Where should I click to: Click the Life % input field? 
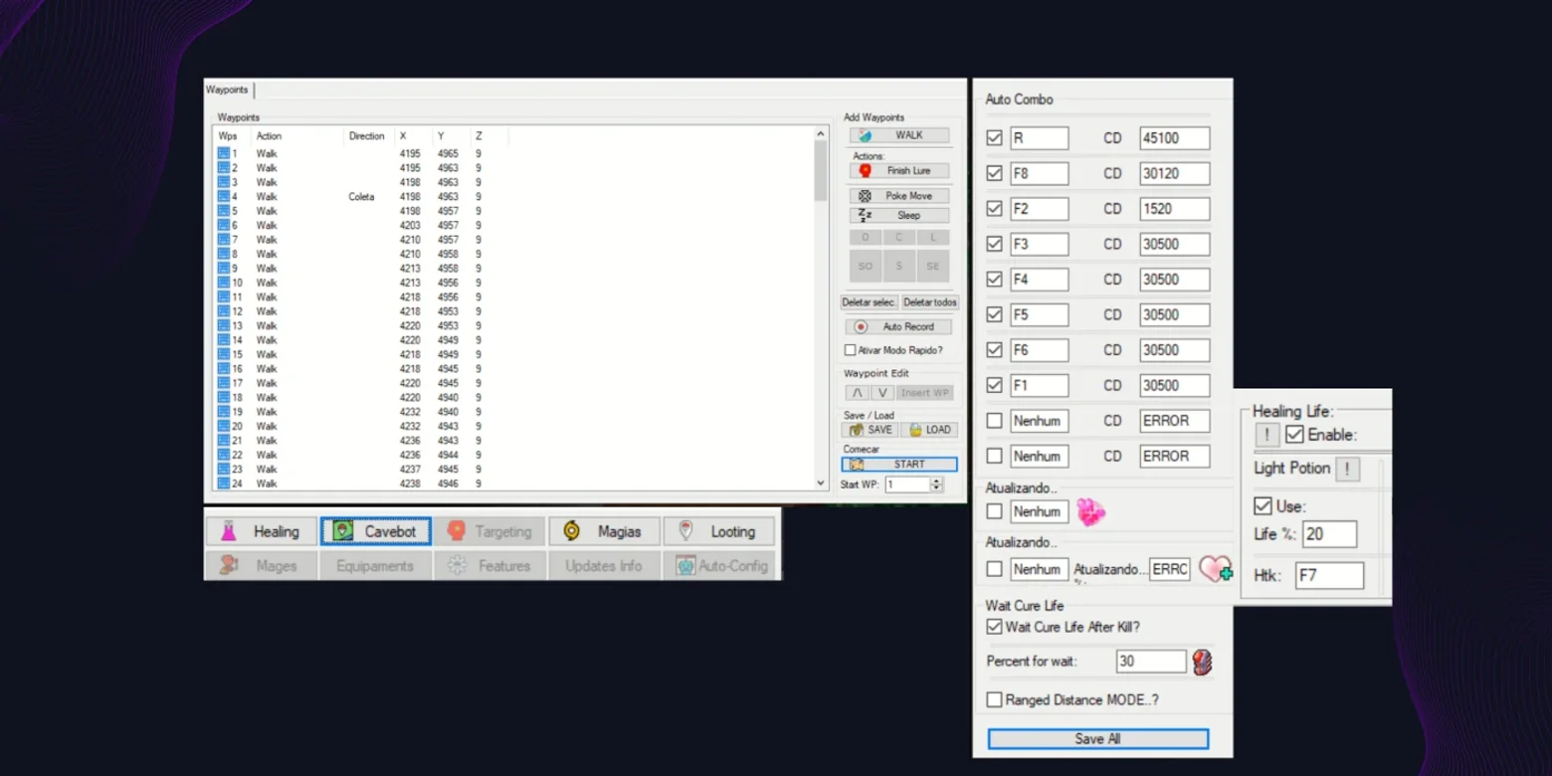1329,534
